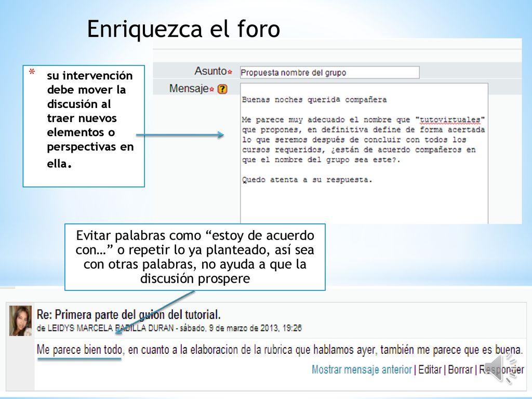This screenshot has width=532, height=399.
Task: Click the text box starting "Evitar palabras como"
Action: (x=195, y=257)
